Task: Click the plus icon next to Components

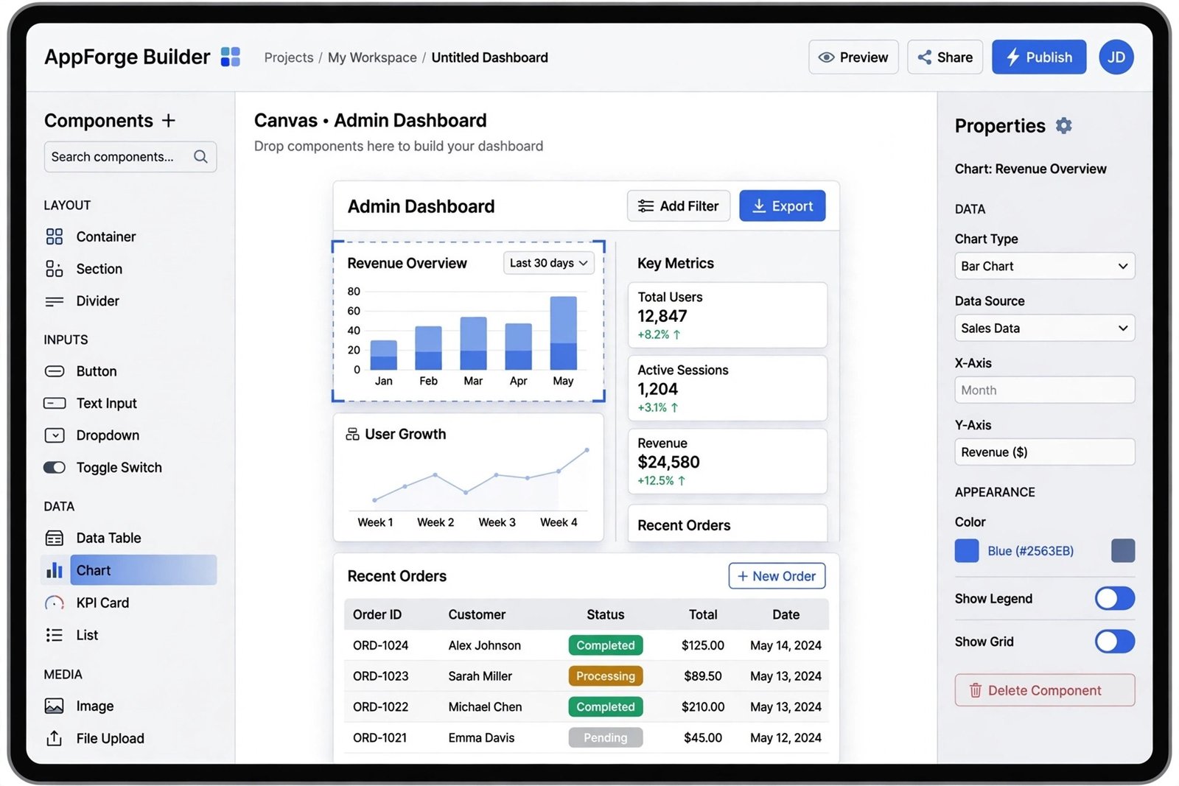Action: tap(169, 120)
